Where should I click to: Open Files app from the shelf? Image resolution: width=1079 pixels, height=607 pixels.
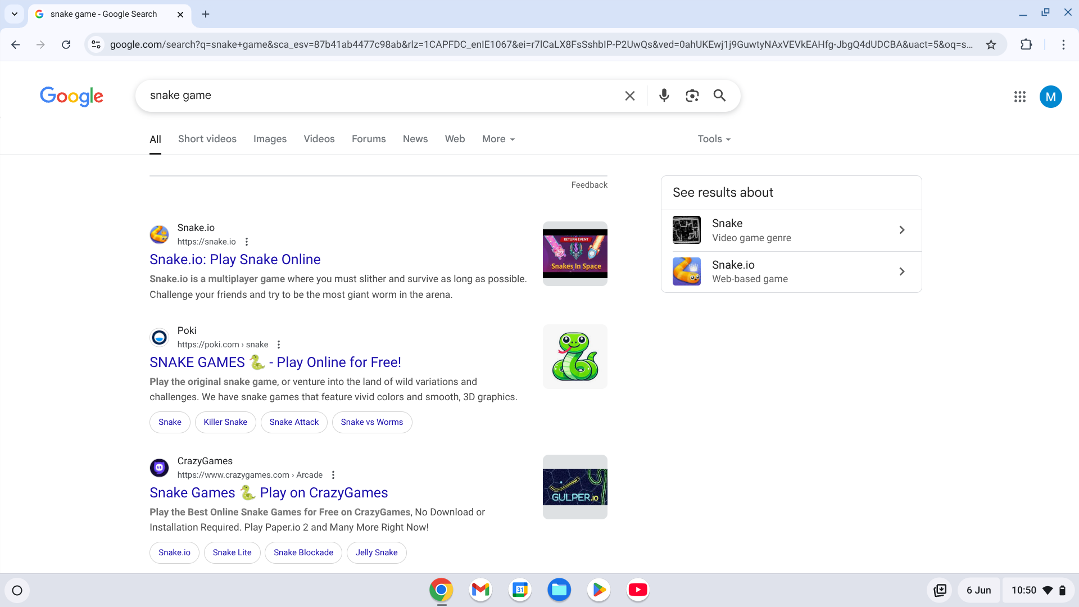click(x=559, y=590)
